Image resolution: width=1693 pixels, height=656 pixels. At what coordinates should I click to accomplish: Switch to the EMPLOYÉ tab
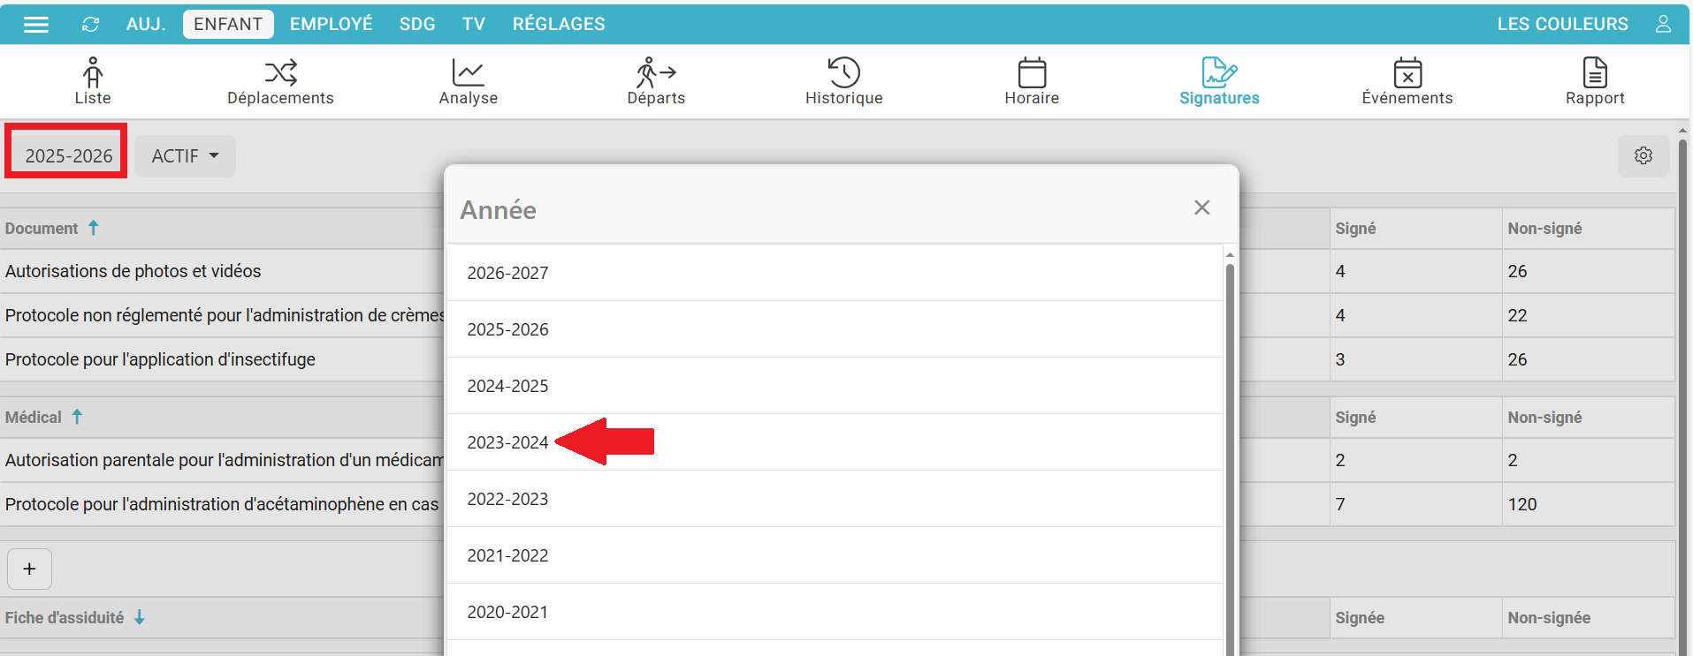(x=332, y=25)
